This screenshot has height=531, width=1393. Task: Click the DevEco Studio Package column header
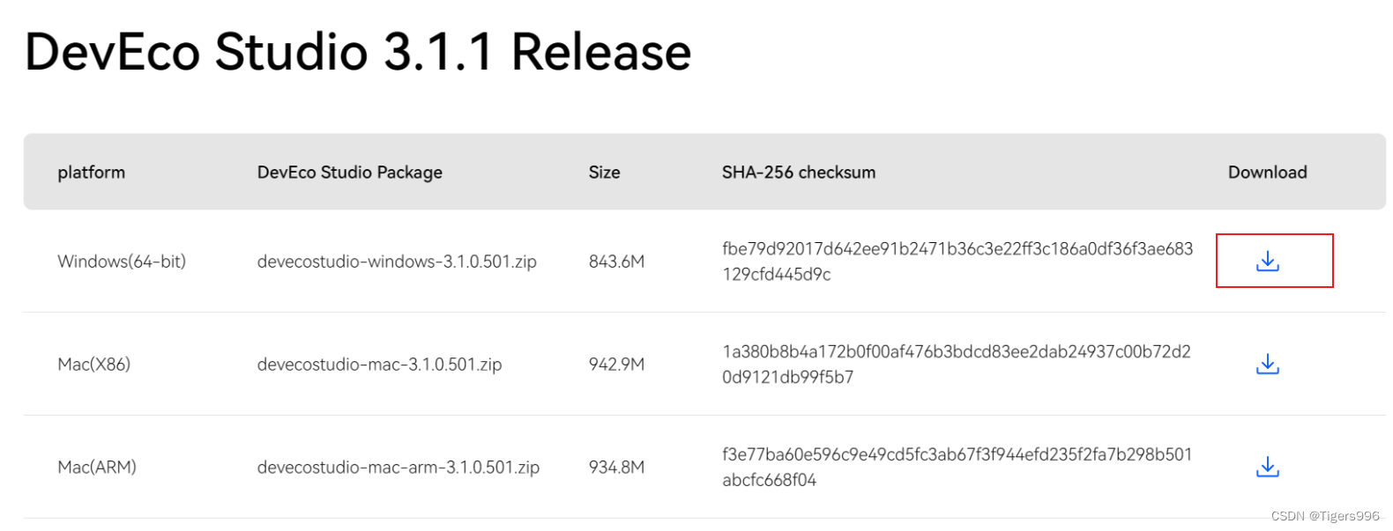(349, 173)
